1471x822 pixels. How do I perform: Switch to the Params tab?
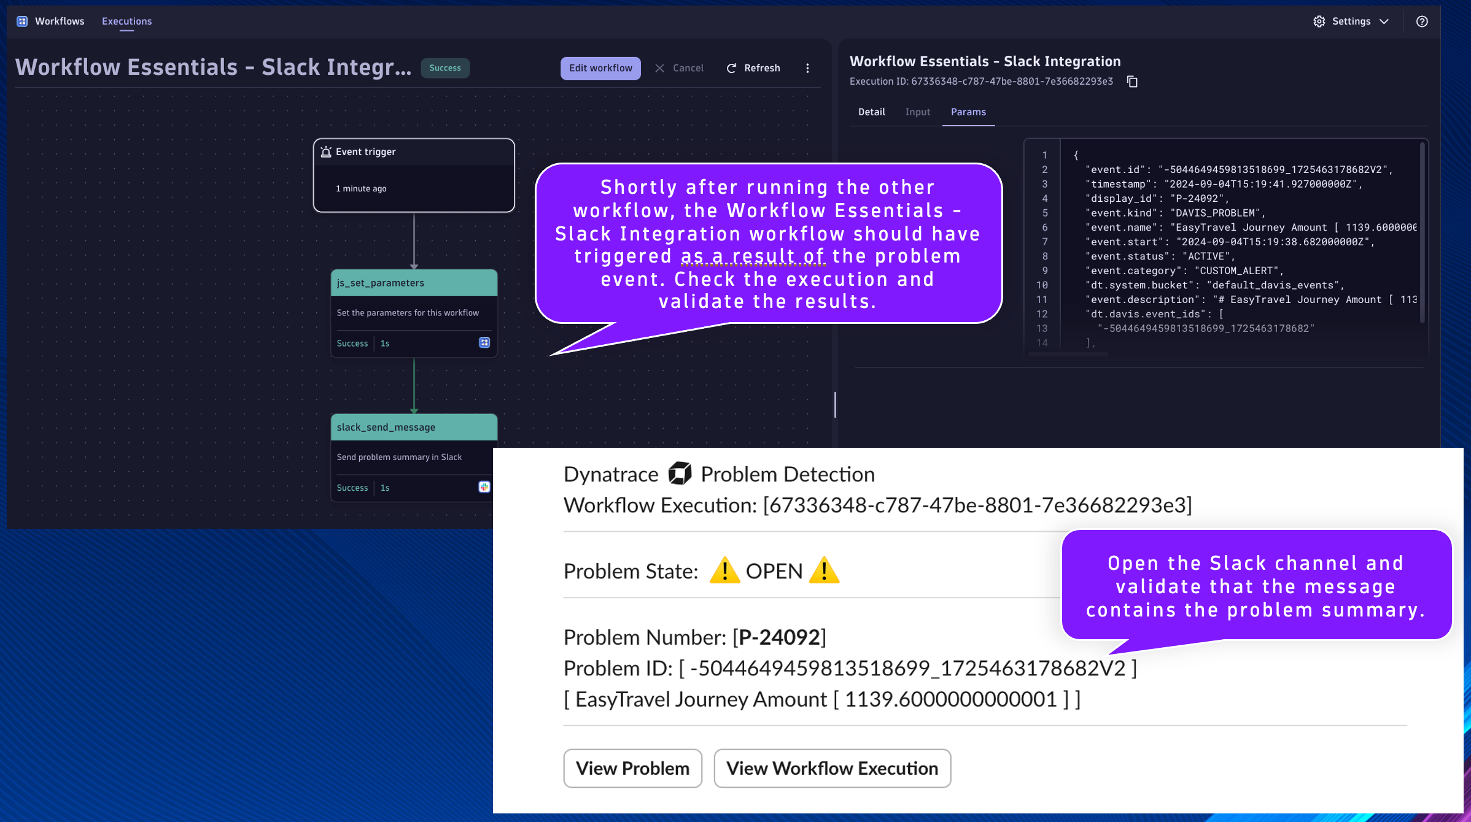click(968, 112)
